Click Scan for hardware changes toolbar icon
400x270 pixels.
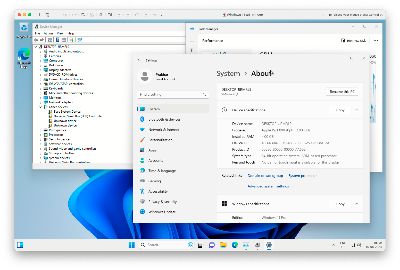pyautogui.click(x=80, y=40)
